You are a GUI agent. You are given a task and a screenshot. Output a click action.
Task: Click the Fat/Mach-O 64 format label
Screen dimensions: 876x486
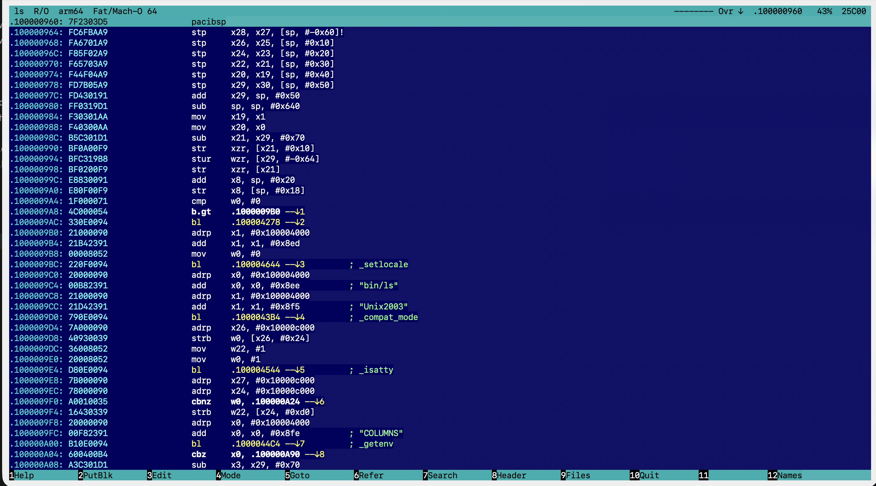pos(125,11)
